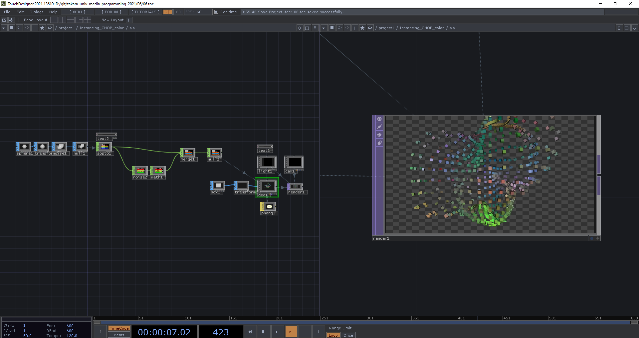Open the left pane type dropdown arrow
Image resolution: width=639 pixels, height=338 pixels.
[x=3, y=28]
